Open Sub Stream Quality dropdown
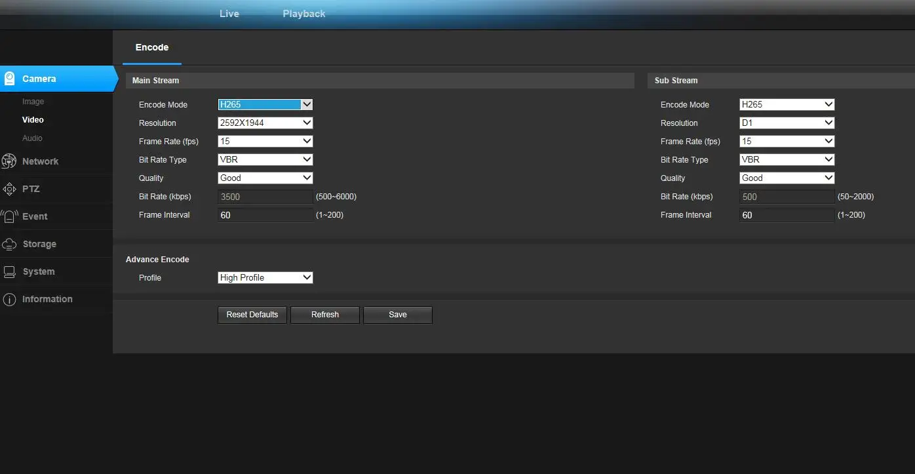915x474 pixels. pos(787,178)
